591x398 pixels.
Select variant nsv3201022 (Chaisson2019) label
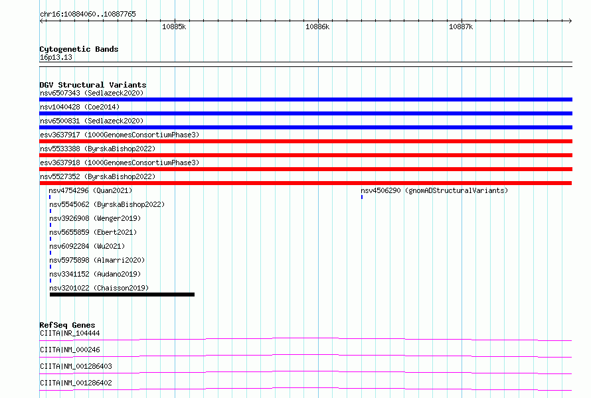[99, 288]
